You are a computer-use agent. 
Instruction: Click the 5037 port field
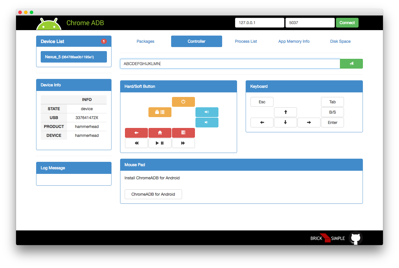click(x=310, y=23)
